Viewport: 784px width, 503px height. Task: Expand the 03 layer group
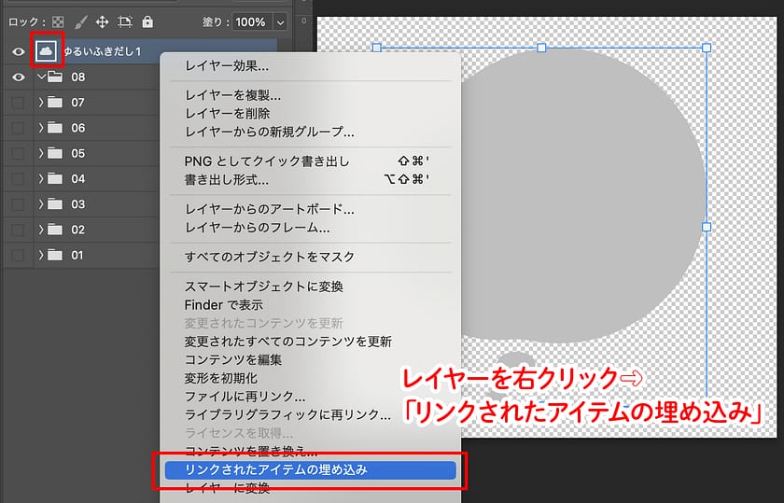click(41, 204)
